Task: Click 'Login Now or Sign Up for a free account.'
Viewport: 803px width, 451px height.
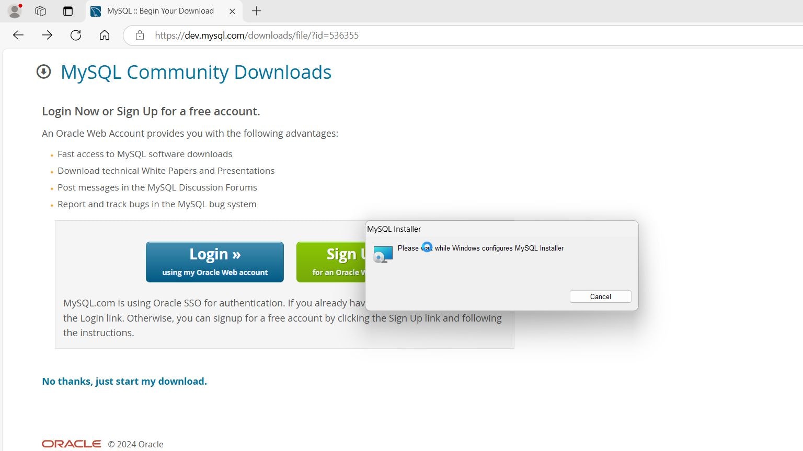Action: tap(151, 111)
